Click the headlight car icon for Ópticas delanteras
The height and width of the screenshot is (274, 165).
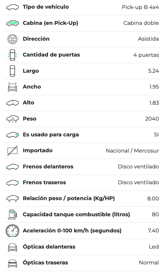click(x=12, y=247)
